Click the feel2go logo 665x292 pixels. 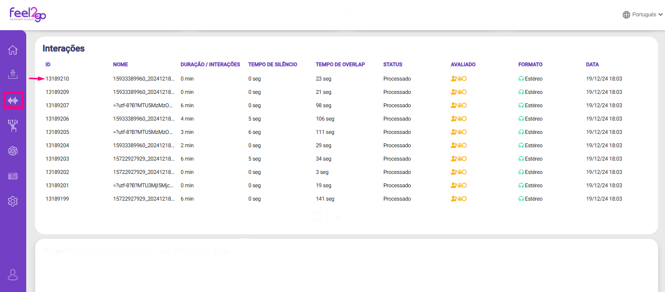point(28,14)
